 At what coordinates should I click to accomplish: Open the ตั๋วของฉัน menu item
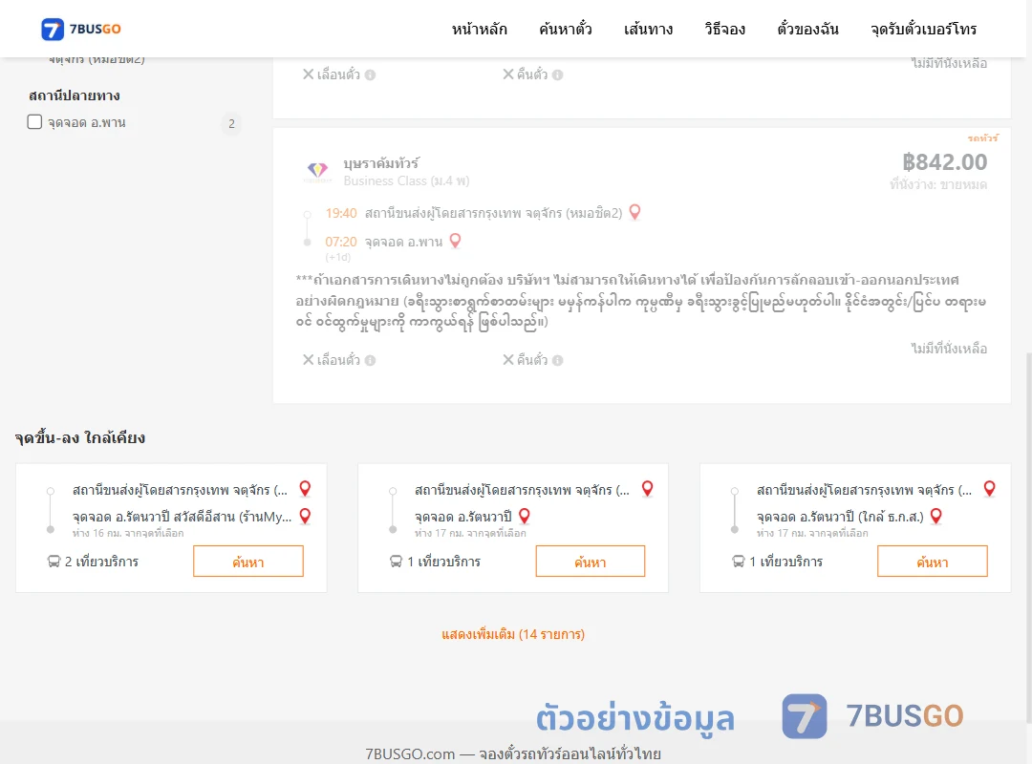coord(807,29)
